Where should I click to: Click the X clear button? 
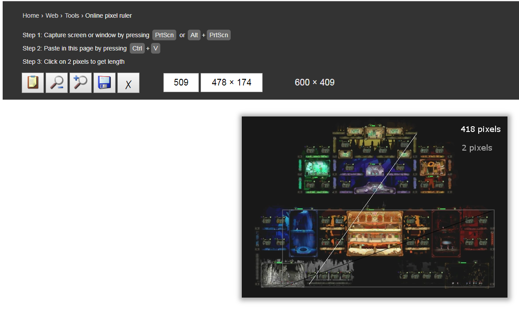point(128,83)
